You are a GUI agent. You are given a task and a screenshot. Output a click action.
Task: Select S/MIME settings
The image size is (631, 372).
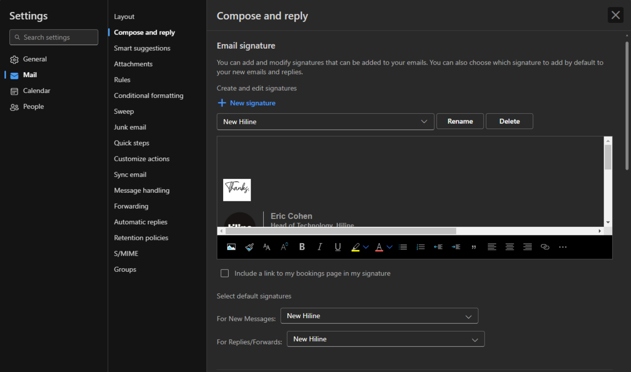(x=126, y=253)
